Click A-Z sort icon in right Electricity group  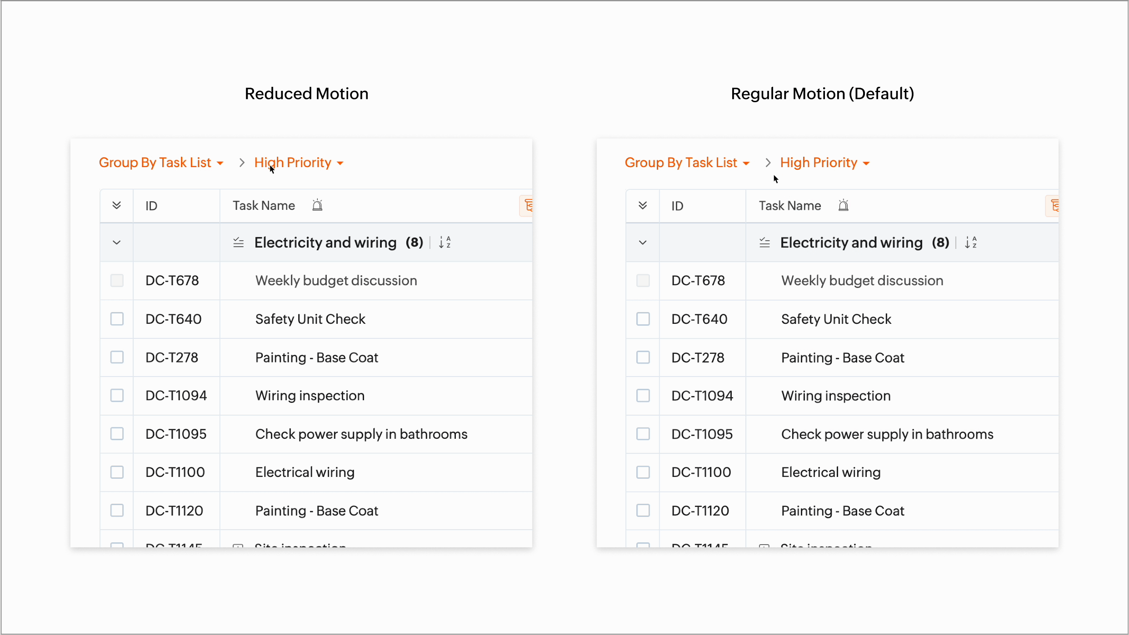pyautogui.click(x=970, y=243)
